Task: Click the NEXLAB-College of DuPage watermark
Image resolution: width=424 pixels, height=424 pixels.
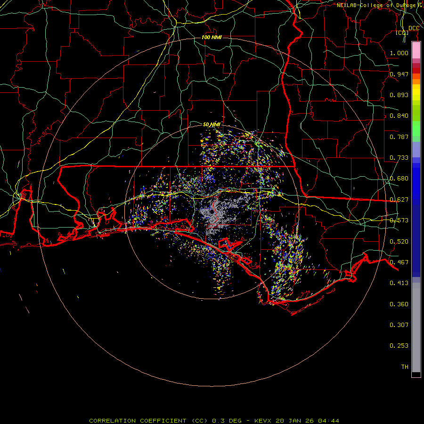Action: pos(379,5)
